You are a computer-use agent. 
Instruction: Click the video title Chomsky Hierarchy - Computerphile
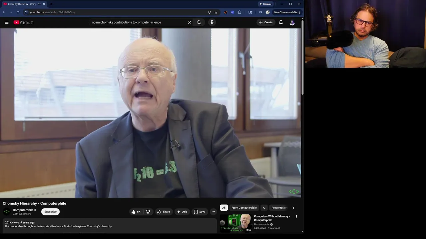tap(35, 203)
